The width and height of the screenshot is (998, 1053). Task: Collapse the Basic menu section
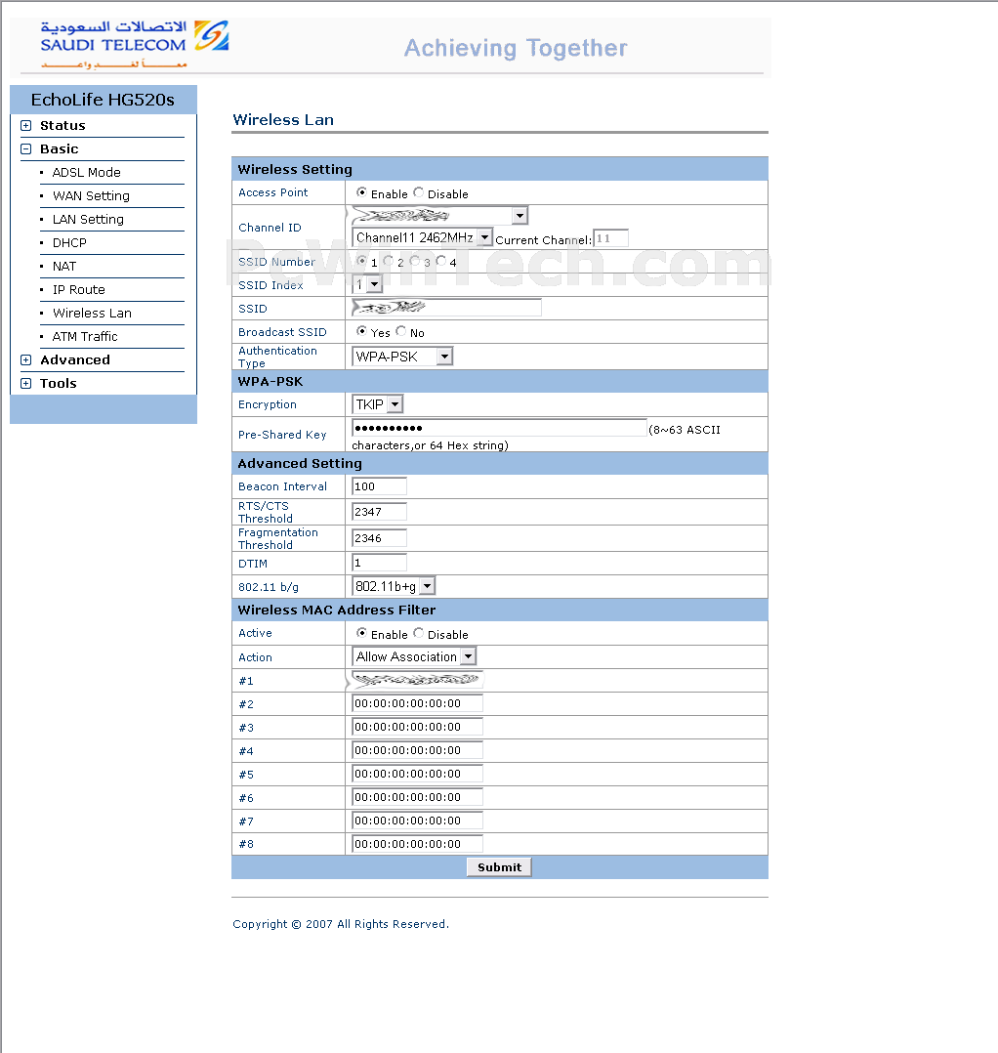(26, 149)
